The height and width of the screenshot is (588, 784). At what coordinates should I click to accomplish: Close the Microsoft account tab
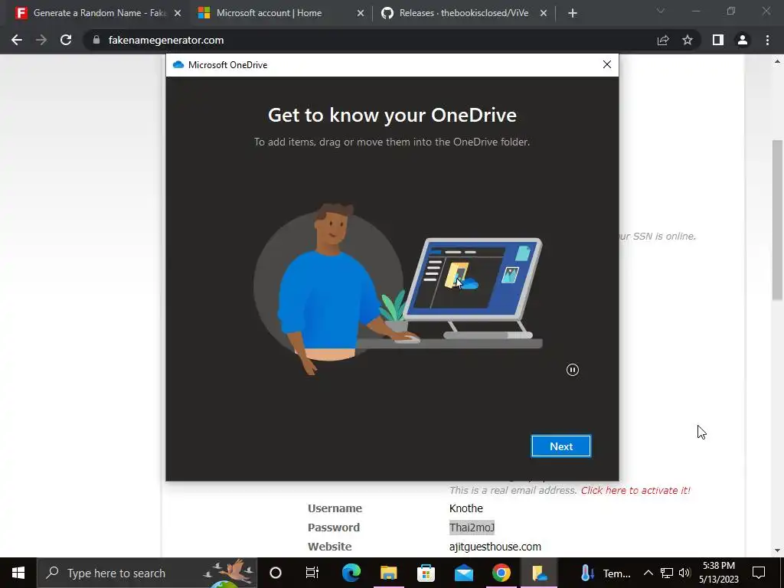coord(361,14)
